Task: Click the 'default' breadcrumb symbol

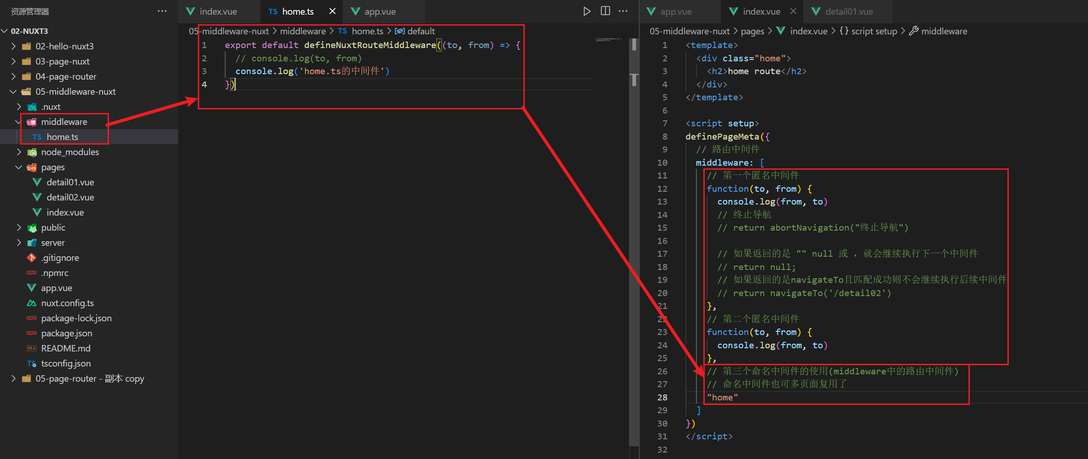Action: [x=421, y=31]
